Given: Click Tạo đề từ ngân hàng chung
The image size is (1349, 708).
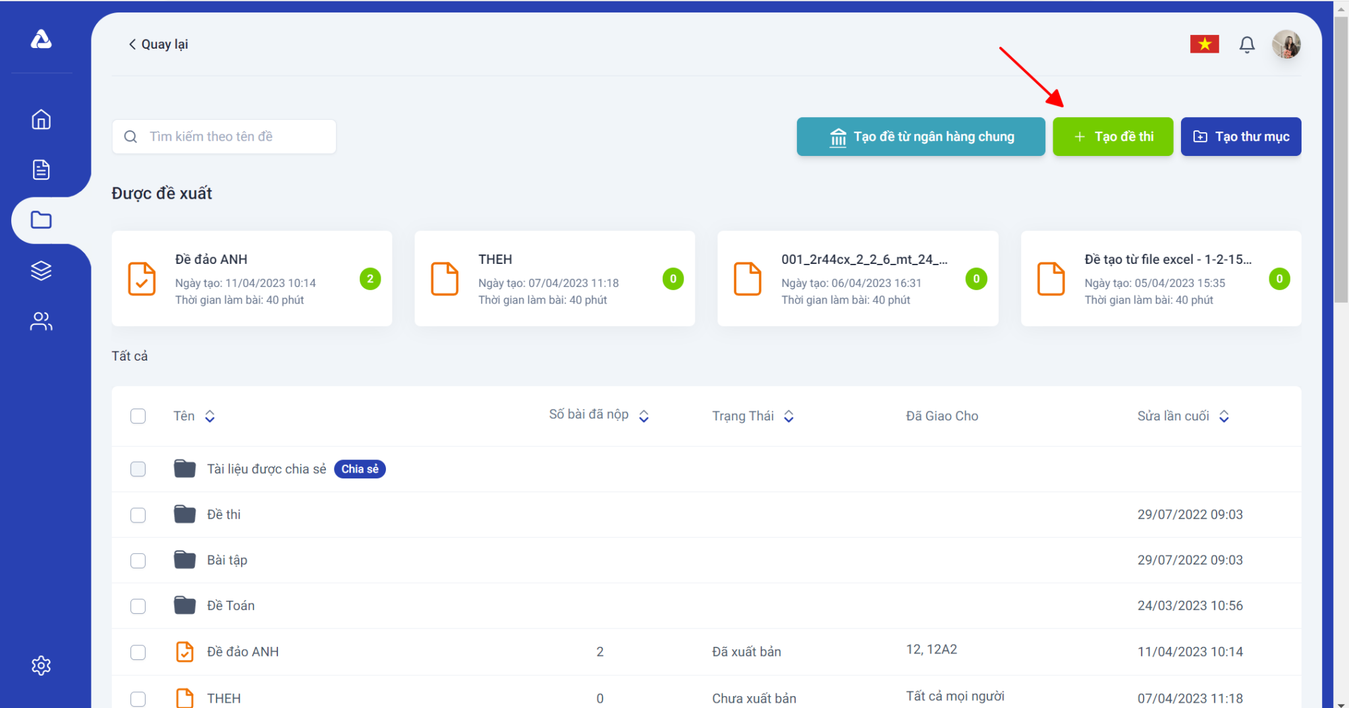Looking at the screenshot, I should (920, 137).
